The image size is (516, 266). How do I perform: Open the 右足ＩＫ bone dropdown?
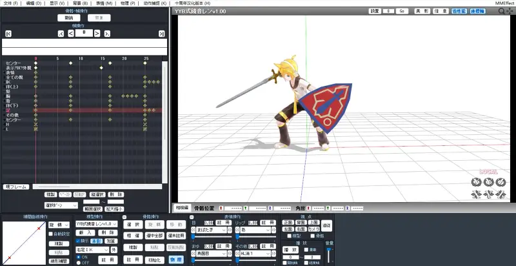click(x=92, y=250)
